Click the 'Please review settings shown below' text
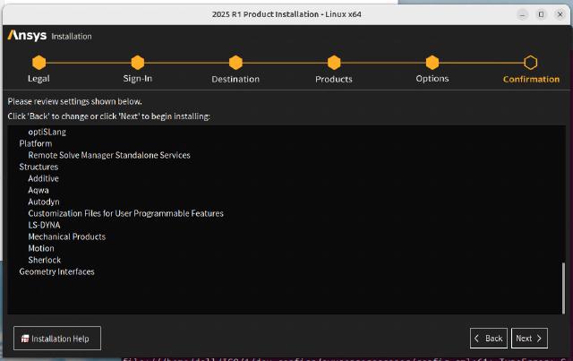573x361 pixels. tap(75, 101)
